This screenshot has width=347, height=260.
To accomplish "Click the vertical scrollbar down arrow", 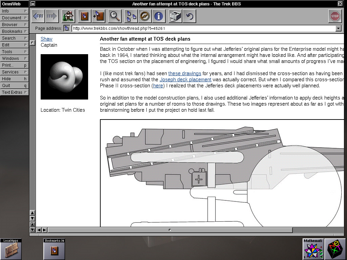I will 33,218.
